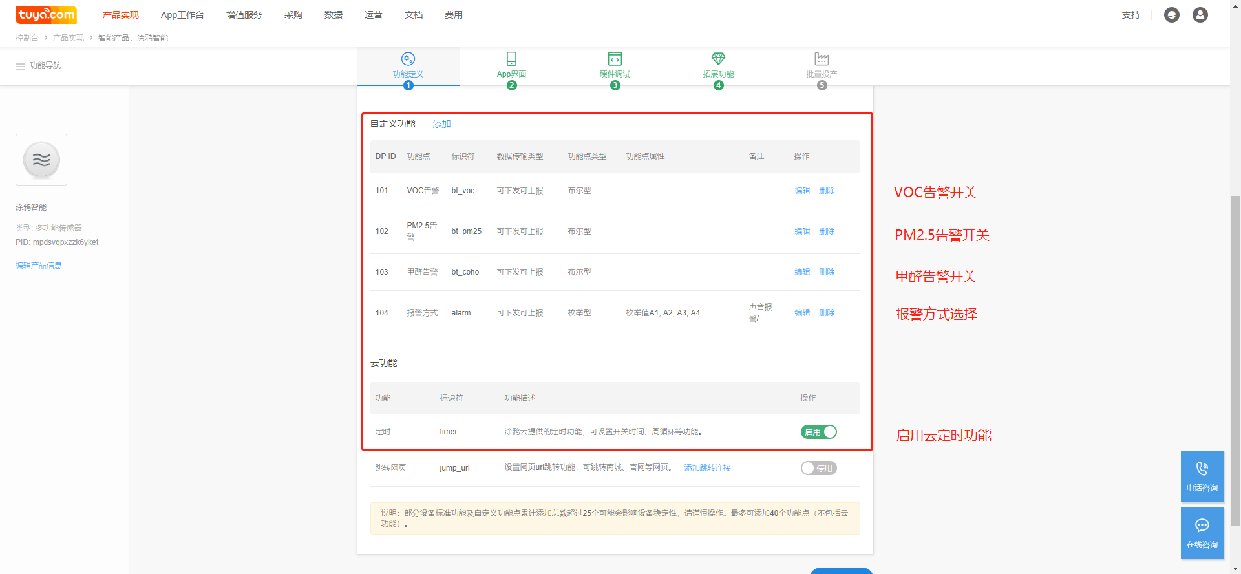Screen dimensions: 1241x574
Task: Edit the 报警方式 alarm row (DP 104)
Action: pyautogui.click(x=802, y=313)
